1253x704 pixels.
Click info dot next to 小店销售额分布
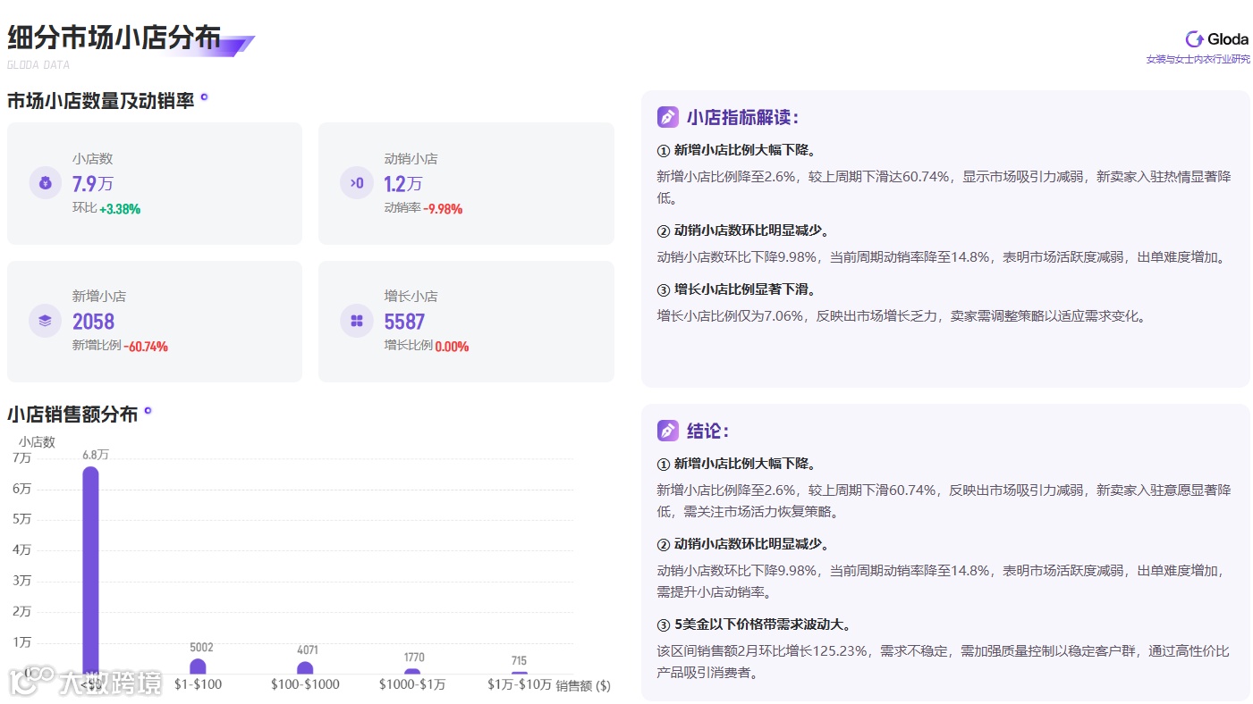tap(148, 411)
